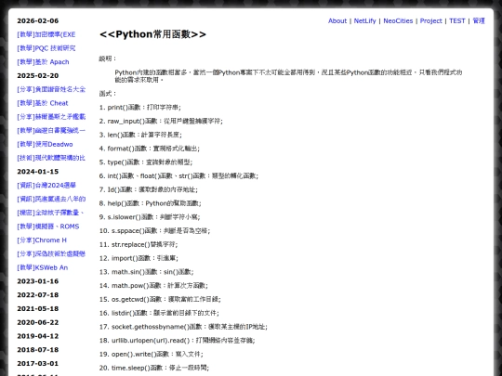
Task: Expand the 2018-07-18 date group
Action: 38,350
